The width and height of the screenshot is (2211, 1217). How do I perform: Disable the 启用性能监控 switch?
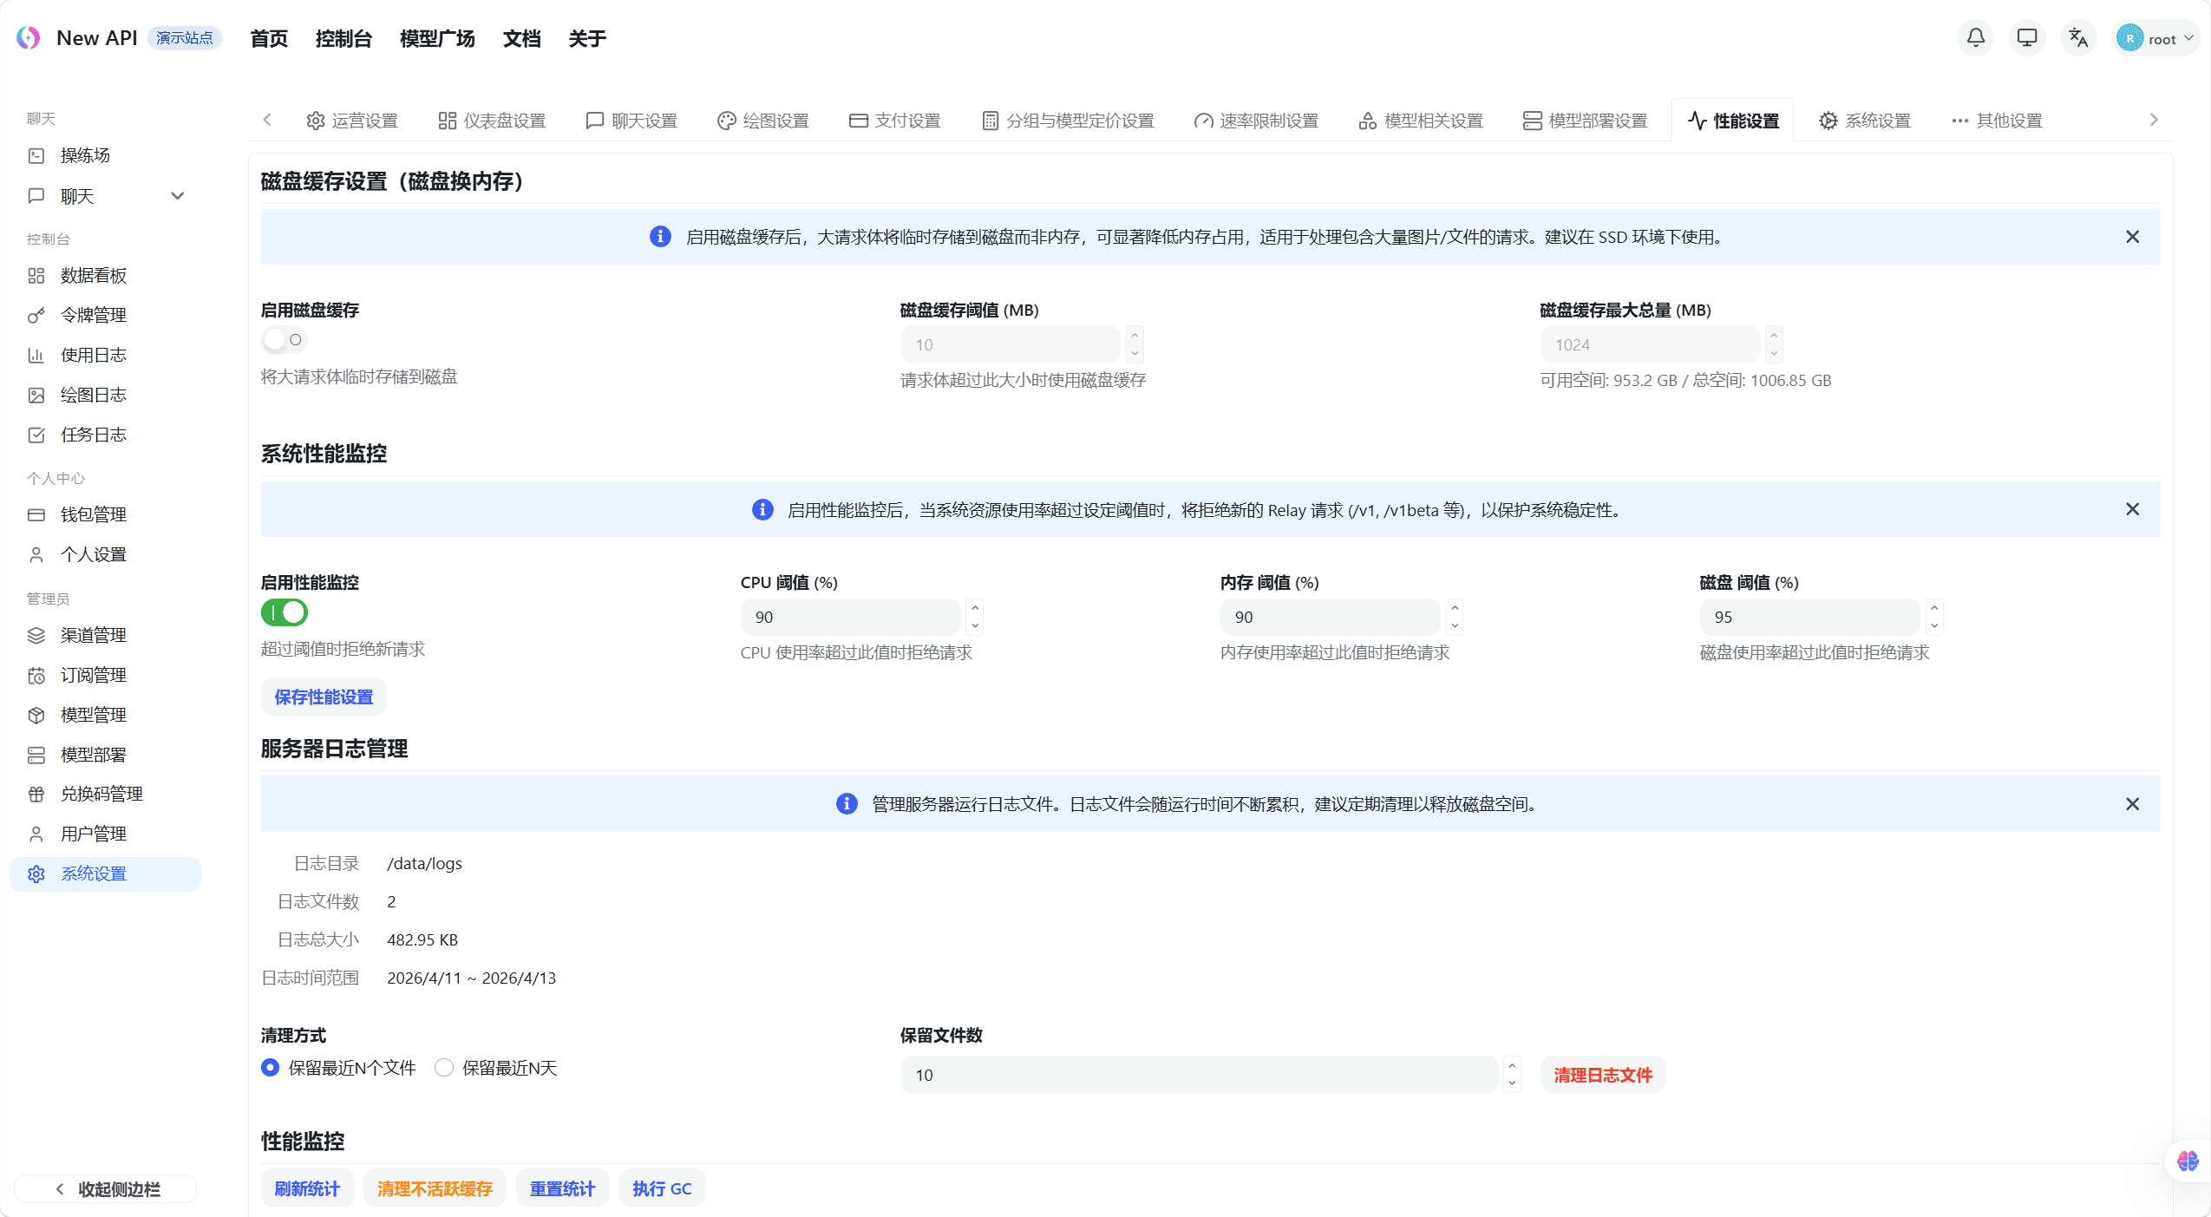285,612
